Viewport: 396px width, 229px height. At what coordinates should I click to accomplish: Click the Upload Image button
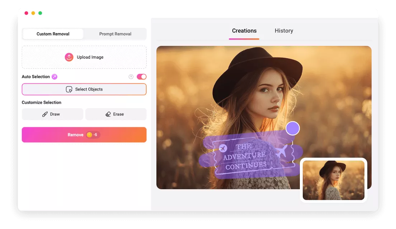tap(84, 57)
